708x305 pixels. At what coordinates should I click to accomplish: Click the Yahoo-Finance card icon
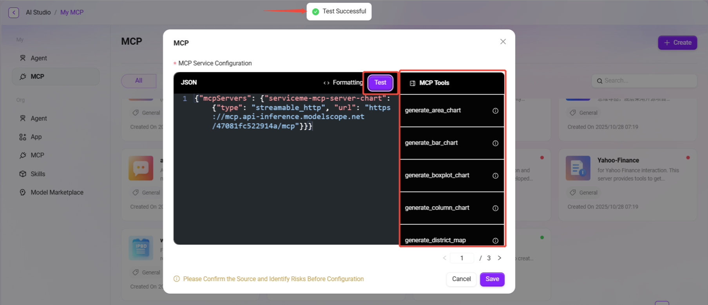pyautogui.click(x=578, y=168)
